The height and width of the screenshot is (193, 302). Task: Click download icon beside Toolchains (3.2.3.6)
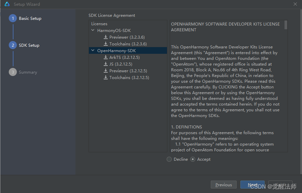pos(105,44)
